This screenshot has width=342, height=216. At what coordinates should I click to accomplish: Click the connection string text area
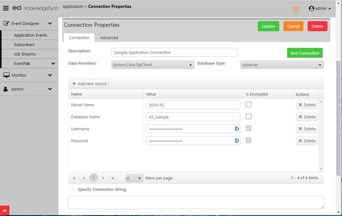196,203
